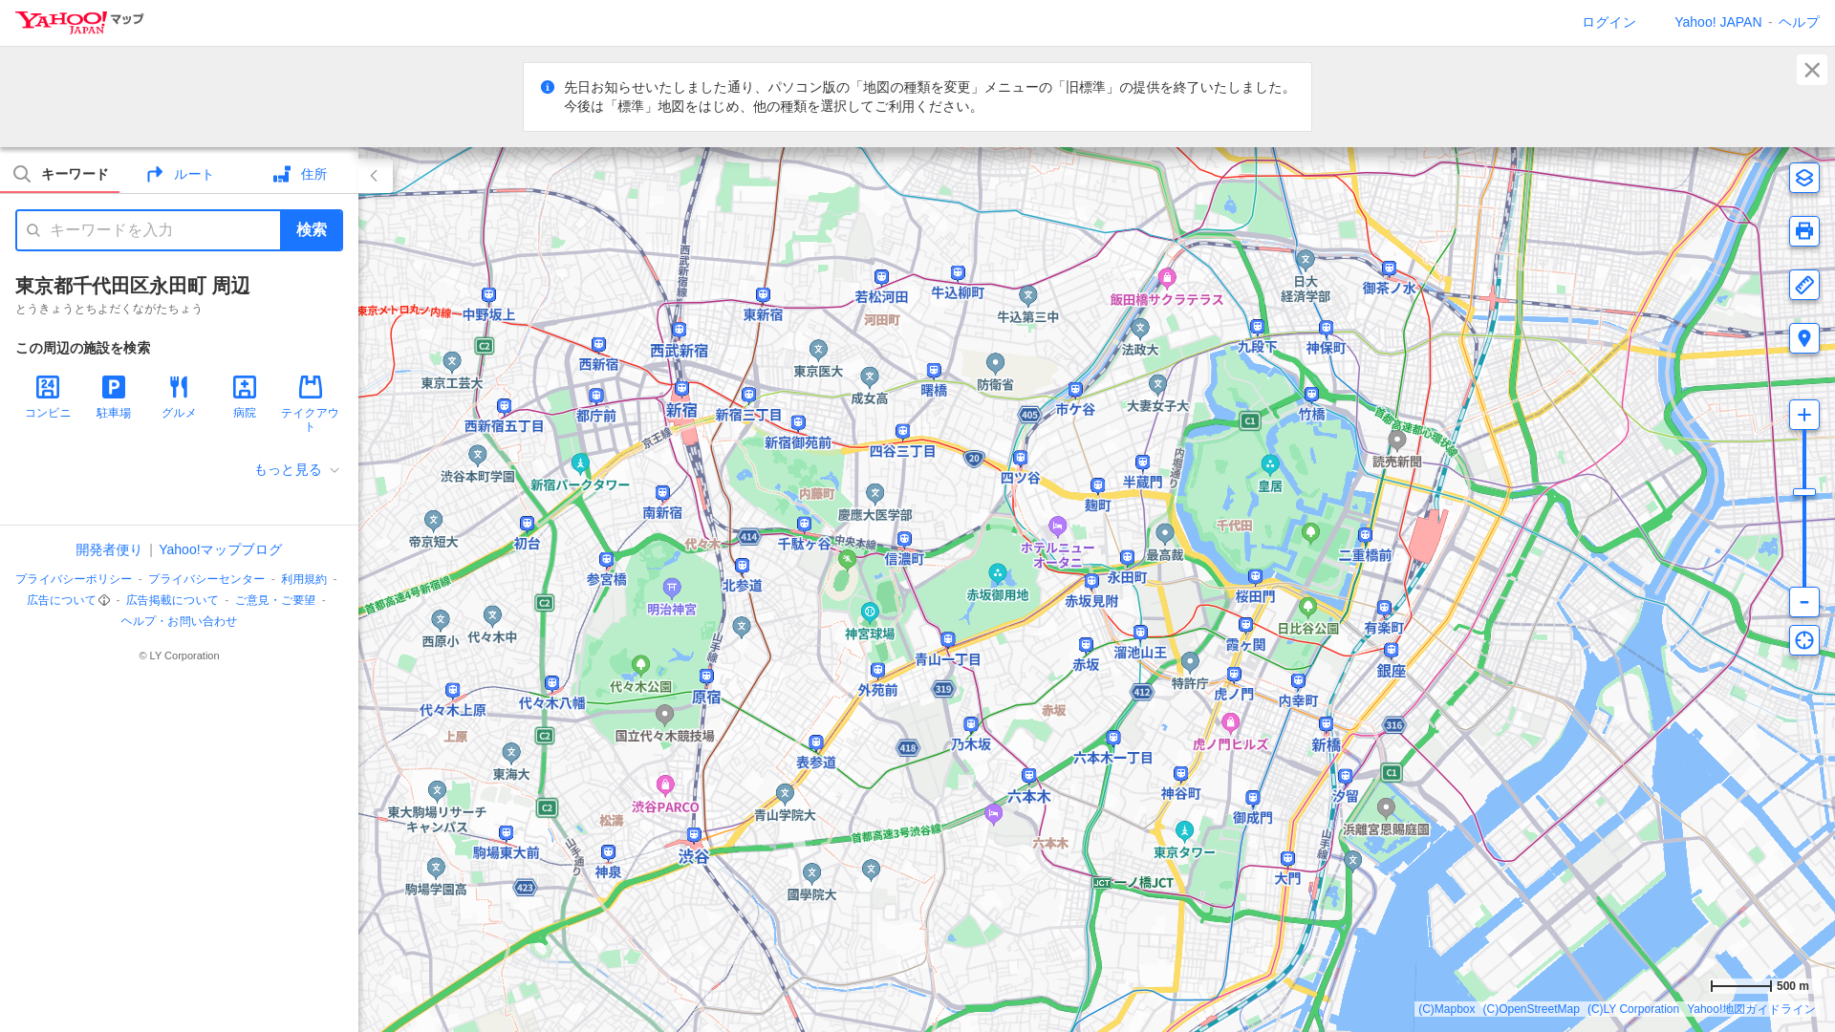
Task: Open the ヘルプ link at top right
Action: coord(1798,22)
